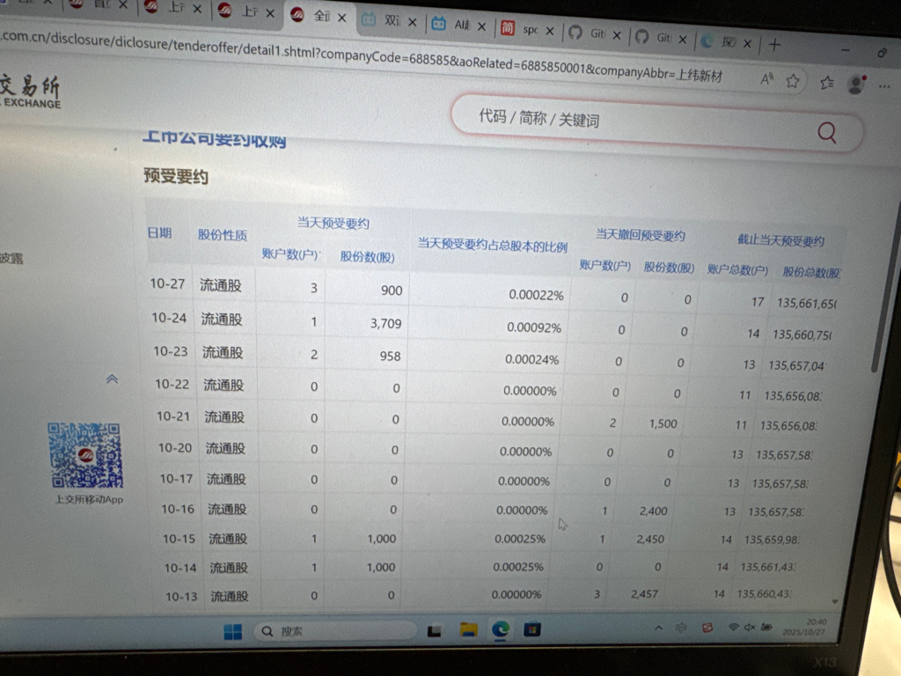Click the search magnifier icon in the site header
This screenshot has height=676, width=901.
coord(826,134)
